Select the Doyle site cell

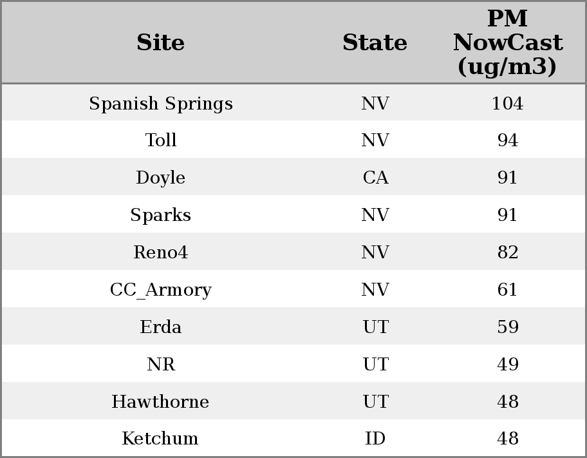(x=161, y=178)
